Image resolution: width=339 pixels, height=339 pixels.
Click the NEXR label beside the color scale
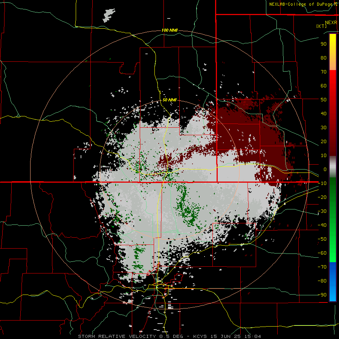point(331,23)
